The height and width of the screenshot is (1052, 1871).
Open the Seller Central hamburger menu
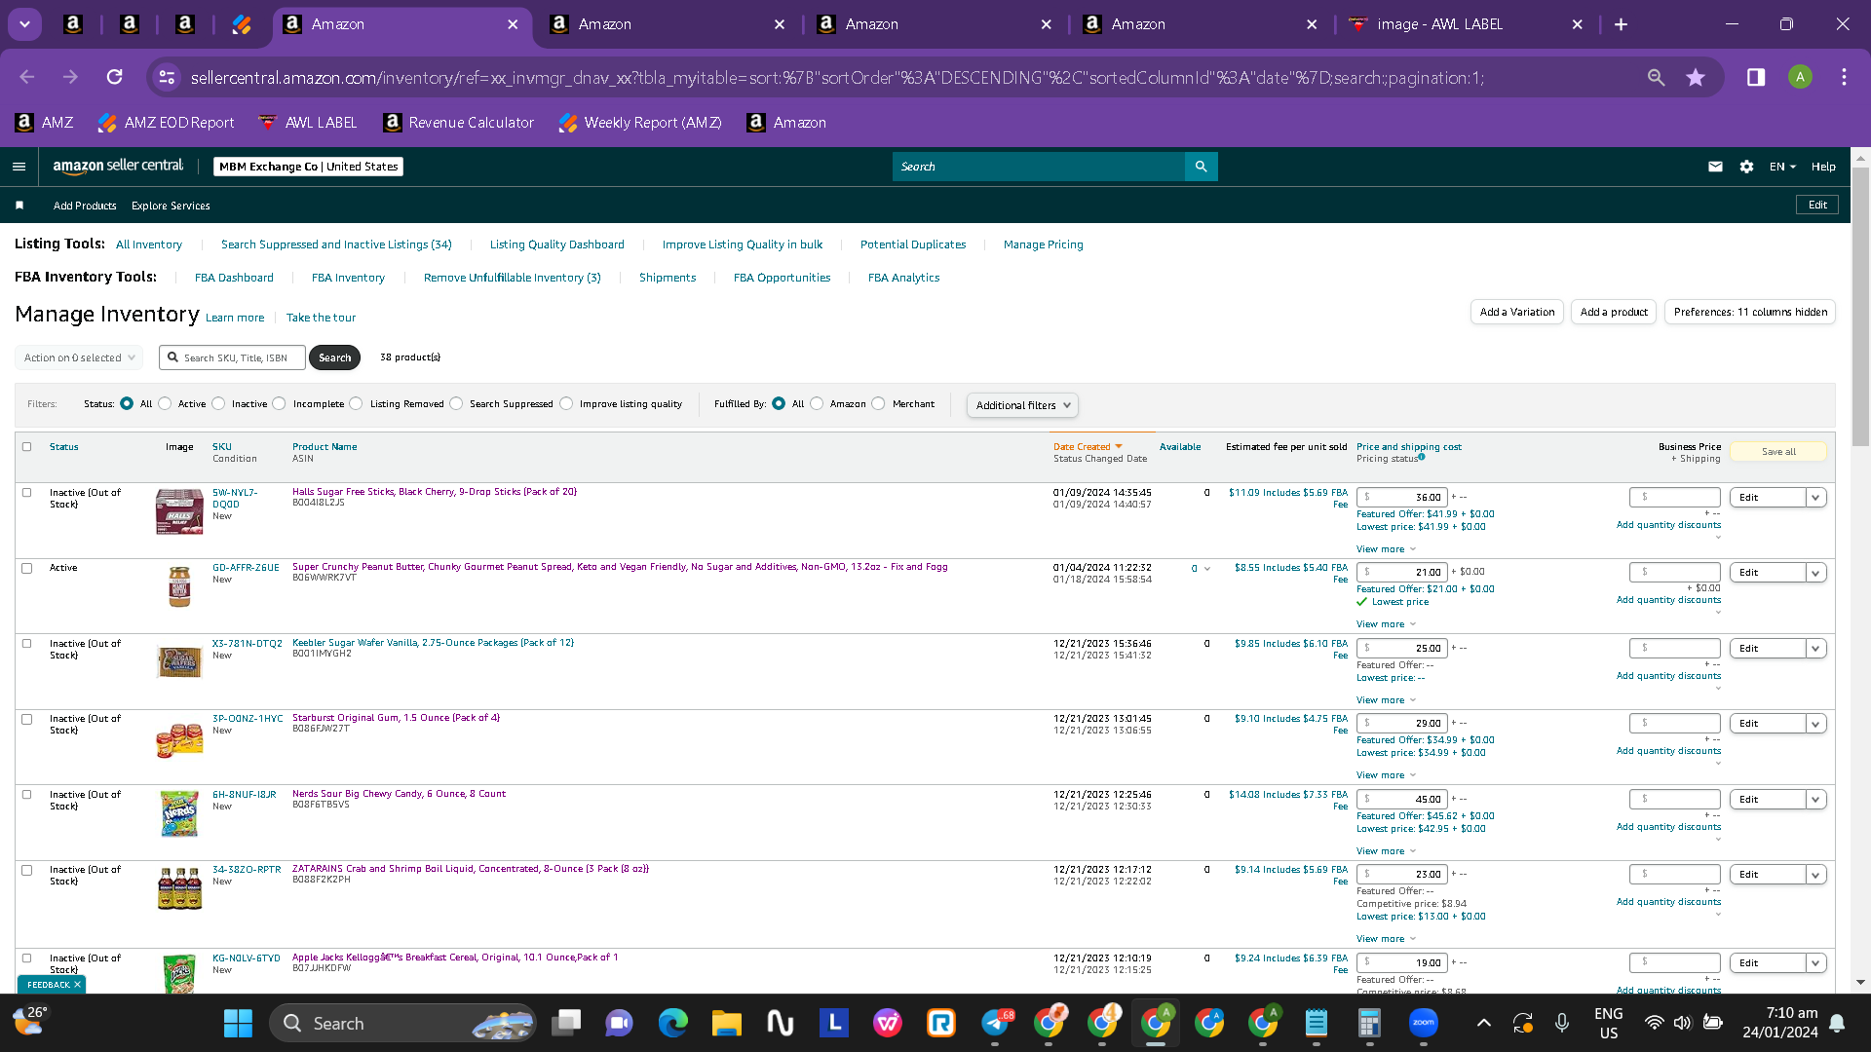(19, 167)
